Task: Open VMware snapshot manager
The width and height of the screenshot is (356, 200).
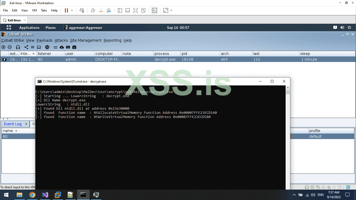Action: tap(109, 10)
